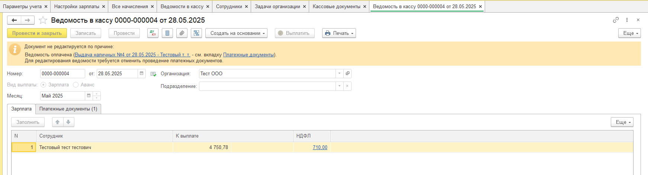
Task: Open the Печать dropdown menu
Action: [339, 33]
